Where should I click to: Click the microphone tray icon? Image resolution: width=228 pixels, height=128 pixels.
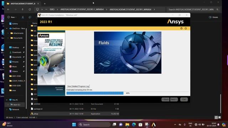coord(185,124)
